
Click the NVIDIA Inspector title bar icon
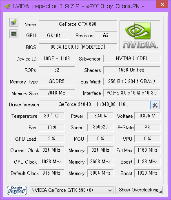pos(7,6)
